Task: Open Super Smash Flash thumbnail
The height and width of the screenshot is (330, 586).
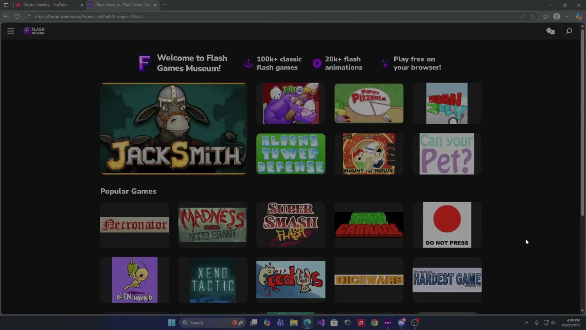Action: tap(291, 225)
